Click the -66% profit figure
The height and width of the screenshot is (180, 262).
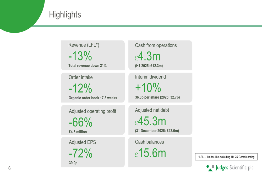tap(80, 122)
